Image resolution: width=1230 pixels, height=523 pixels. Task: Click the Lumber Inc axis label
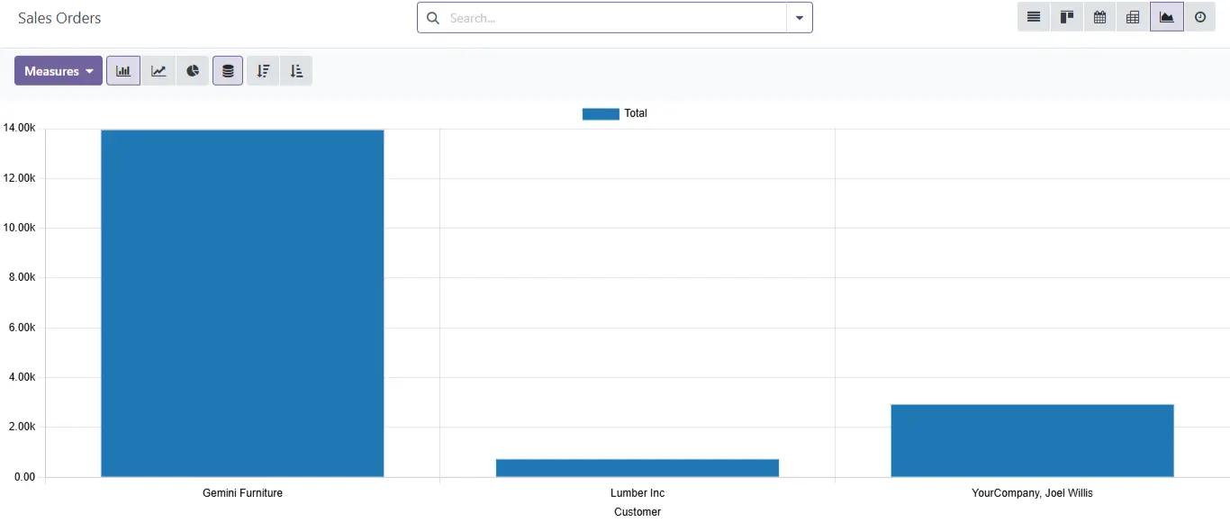tap(638, 493)
